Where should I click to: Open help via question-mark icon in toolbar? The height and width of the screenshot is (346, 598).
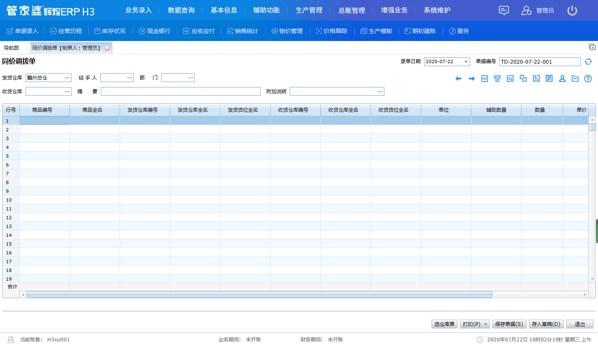588,78
